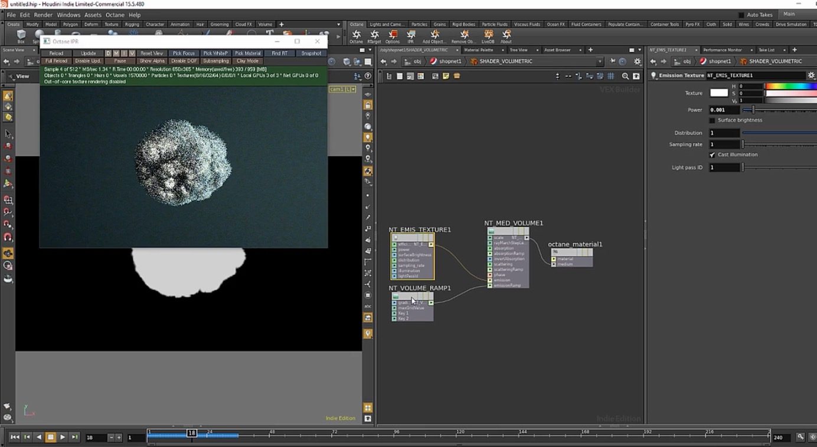Go back in network editor path history
The width and height of the screenshot is (817, 447).
383,61
